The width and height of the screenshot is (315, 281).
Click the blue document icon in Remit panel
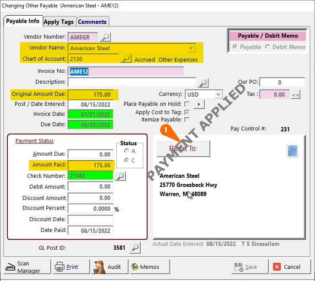tap(293, 150)
